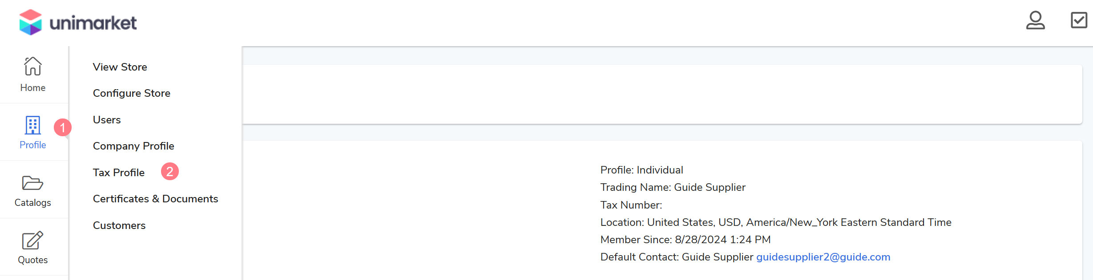Choose Users in the Profile submenu

tap(107, 120)
